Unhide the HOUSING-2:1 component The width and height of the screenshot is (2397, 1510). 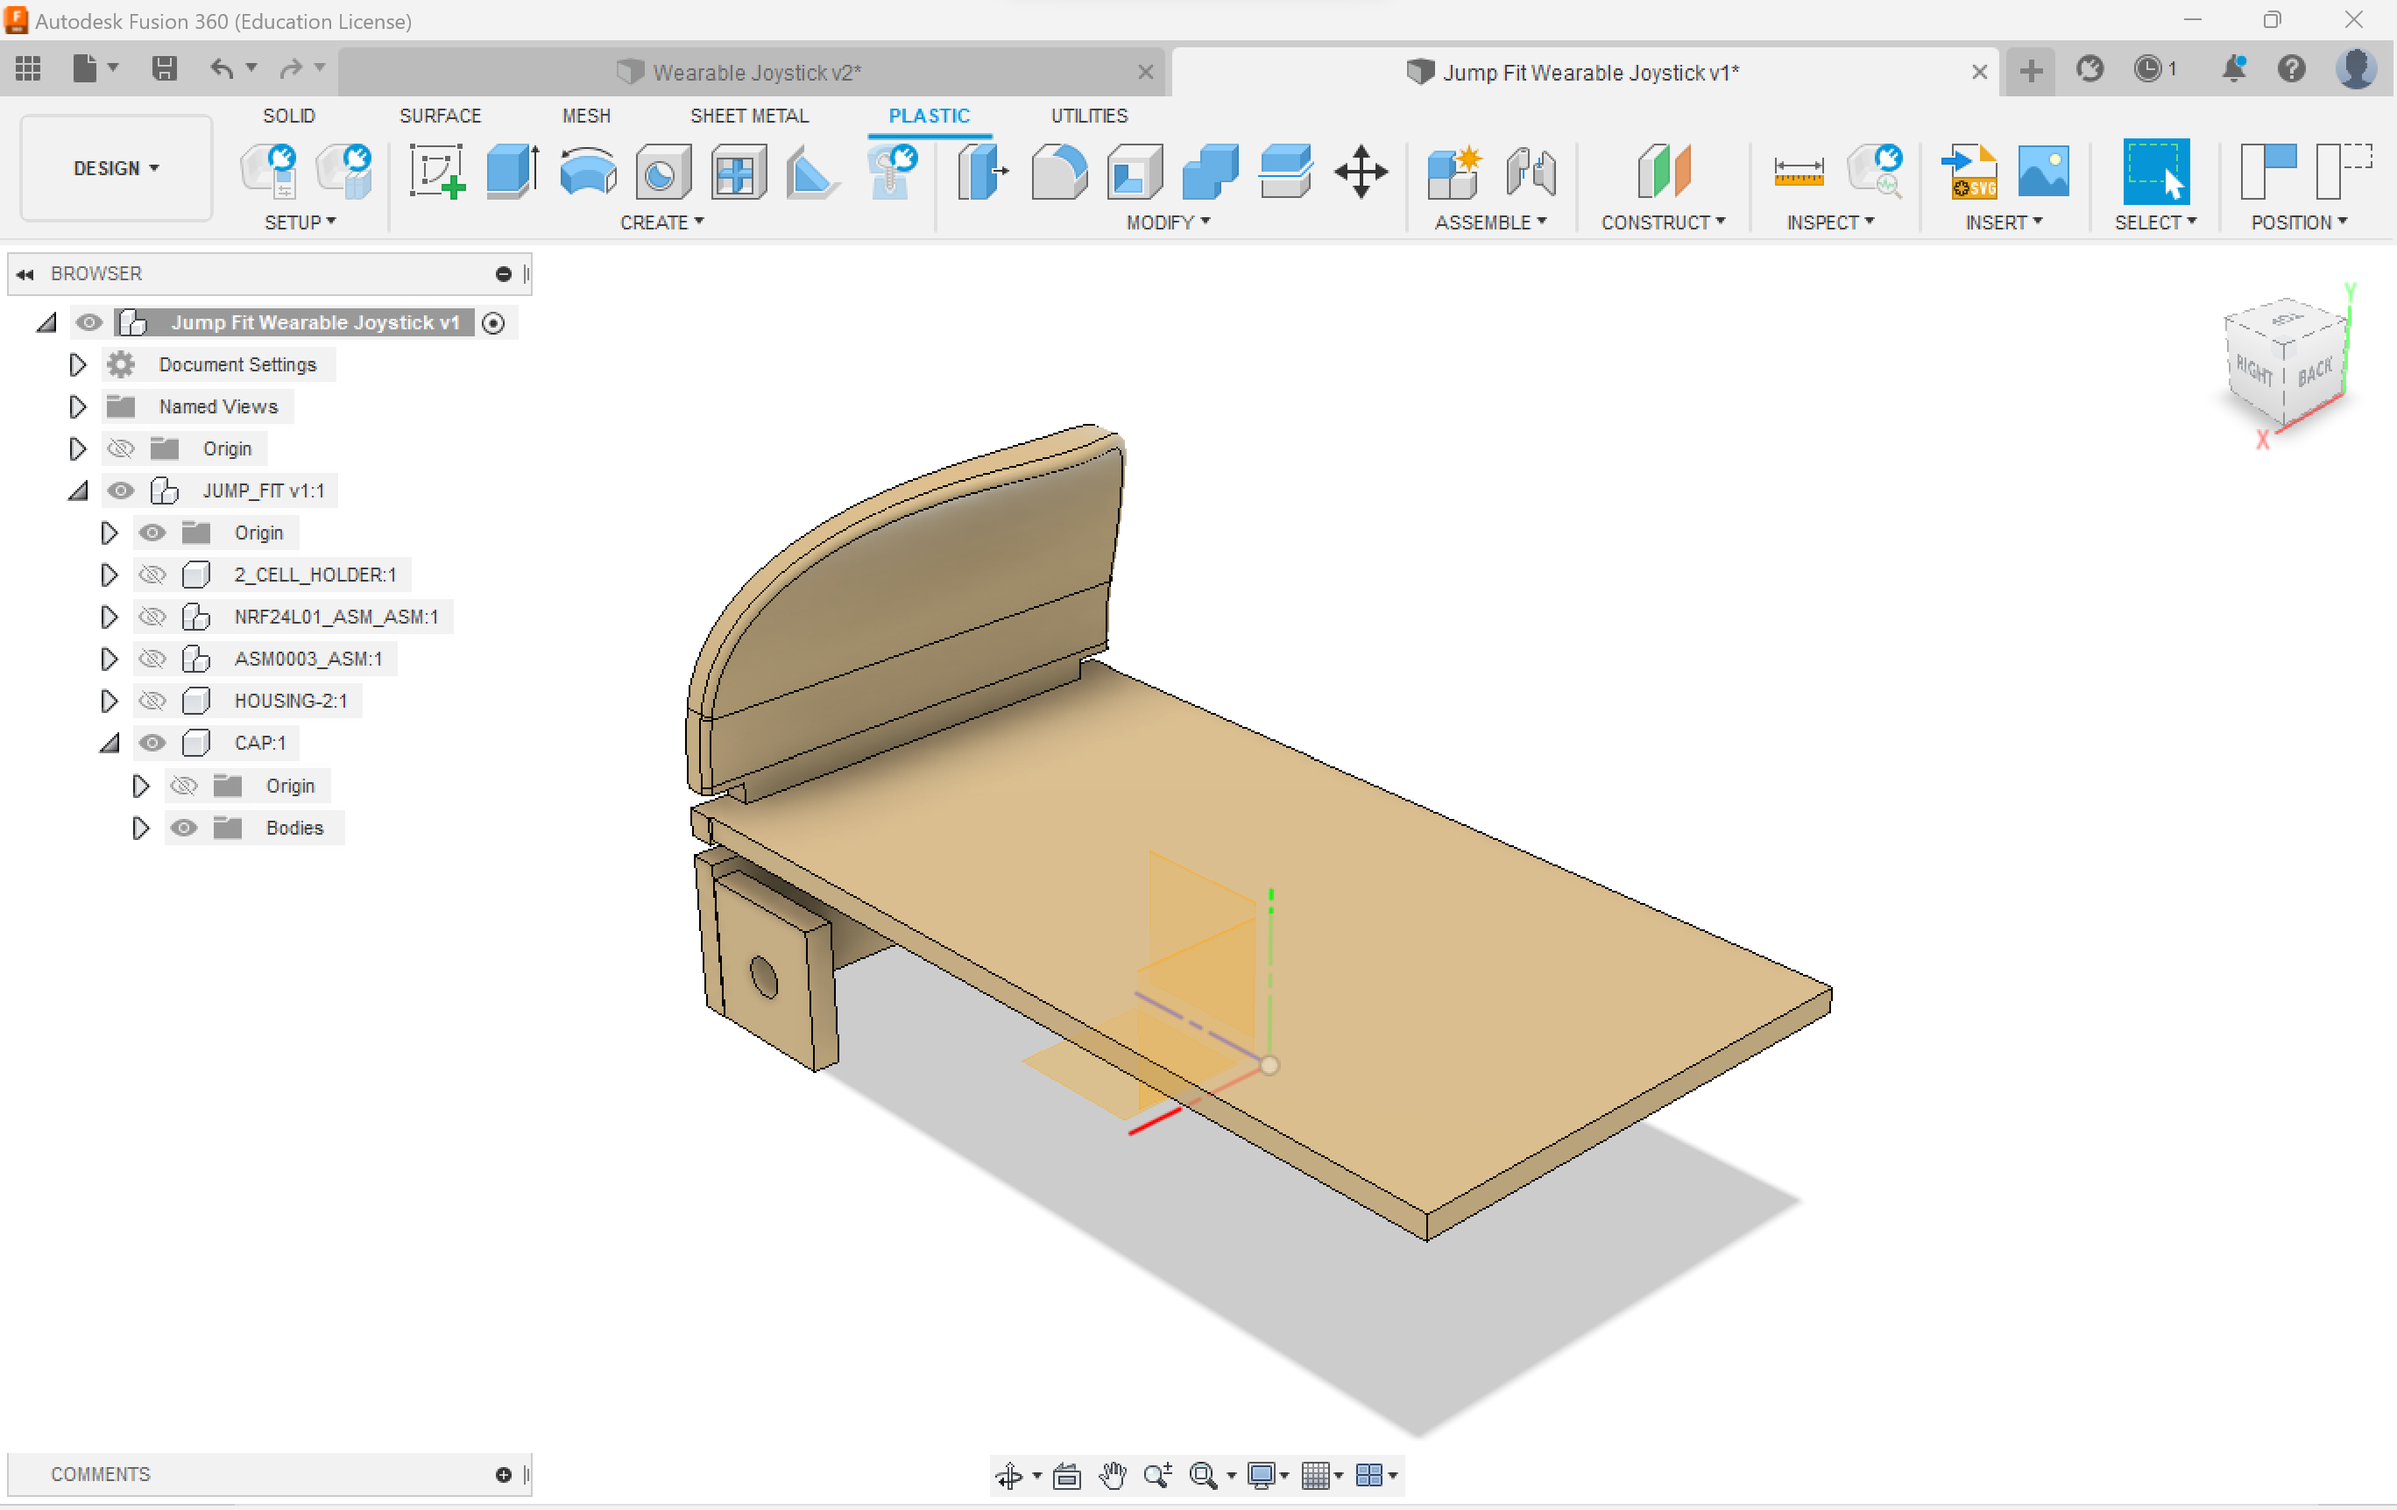tap(152, 701)
